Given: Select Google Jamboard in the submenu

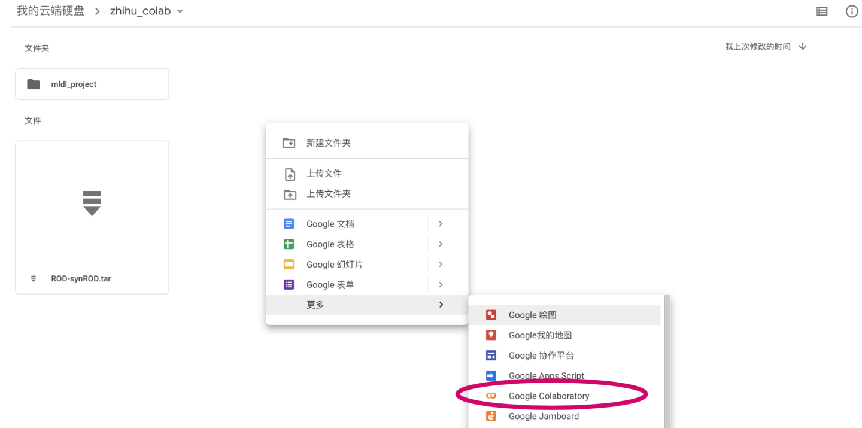Looking at the screenshot, I should 544,416.
